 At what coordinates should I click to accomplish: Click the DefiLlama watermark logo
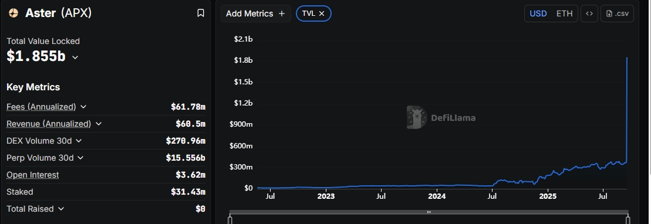pyautogui.click(x=416, y=117)
